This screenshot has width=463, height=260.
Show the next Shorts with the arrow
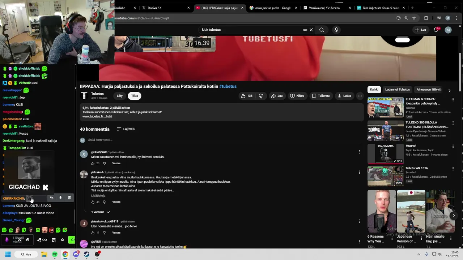click(454, 216)
